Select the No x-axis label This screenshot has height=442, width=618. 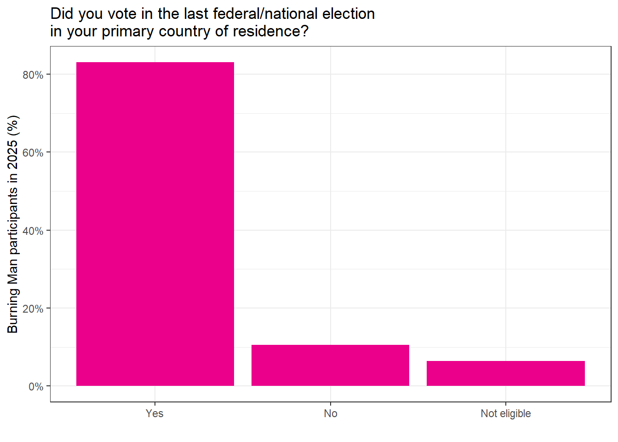coord(331,413)
